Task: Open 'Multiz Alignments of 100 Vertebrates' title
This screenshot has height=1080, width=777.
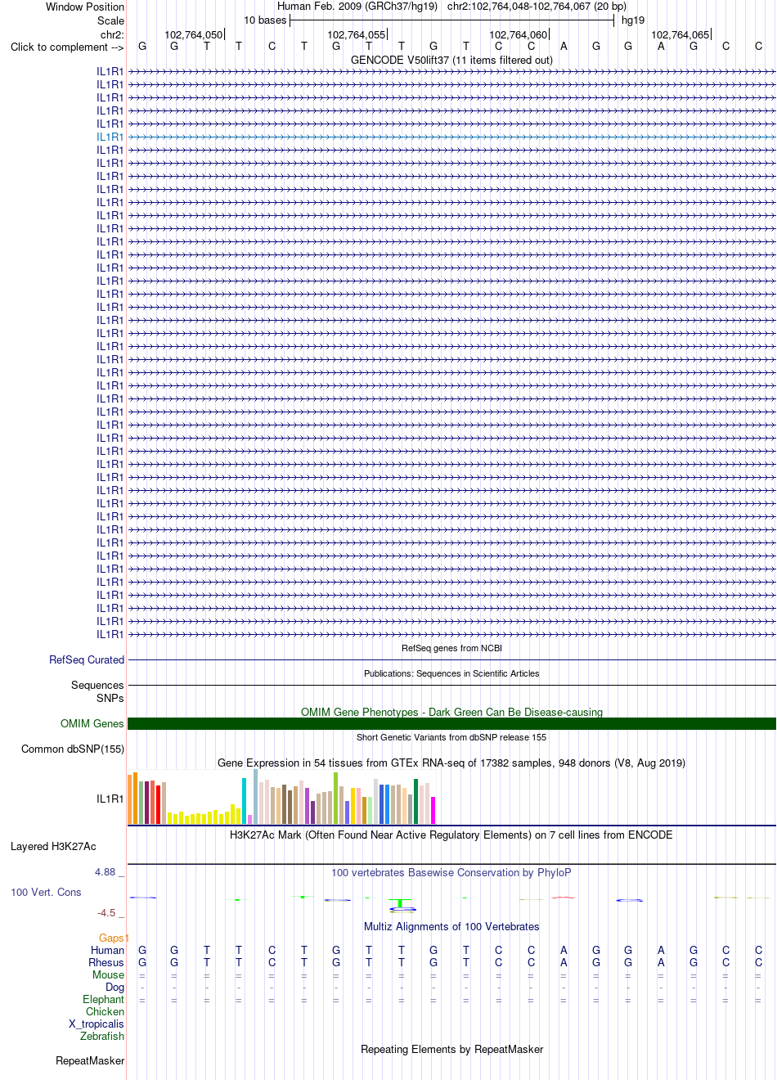Action: point(451,926)
